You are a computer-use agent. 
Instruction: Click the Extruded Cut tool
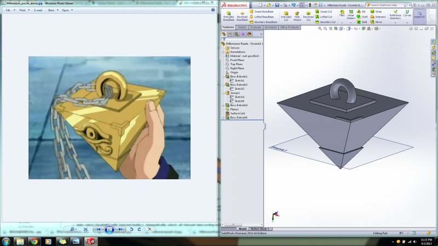(x=286, y=16)
